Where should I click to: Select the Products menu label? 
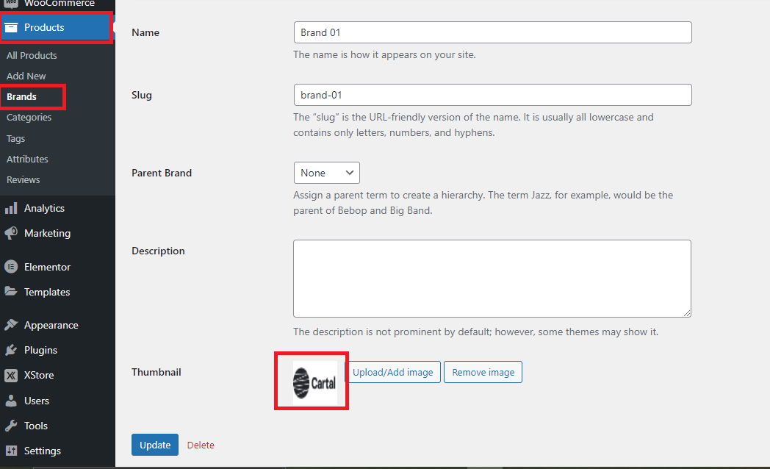(44, 27)
